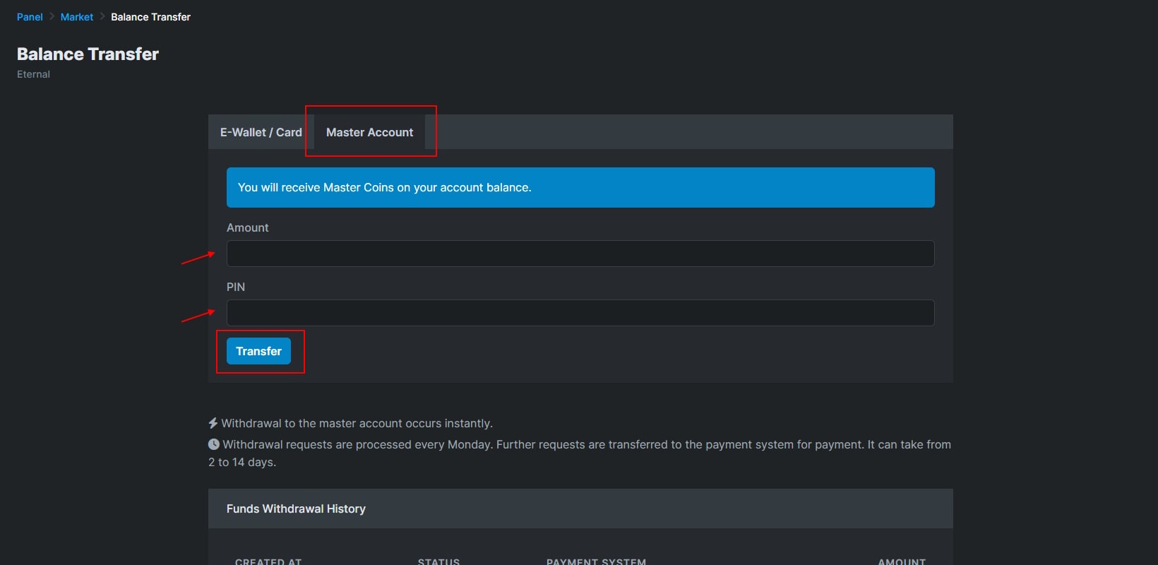Click the Balance Transfer breadcrumb item

(150, 17)
